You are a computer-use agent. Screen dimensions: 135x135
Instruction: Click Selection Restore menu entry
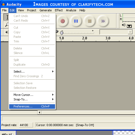[x=32, y=88]
